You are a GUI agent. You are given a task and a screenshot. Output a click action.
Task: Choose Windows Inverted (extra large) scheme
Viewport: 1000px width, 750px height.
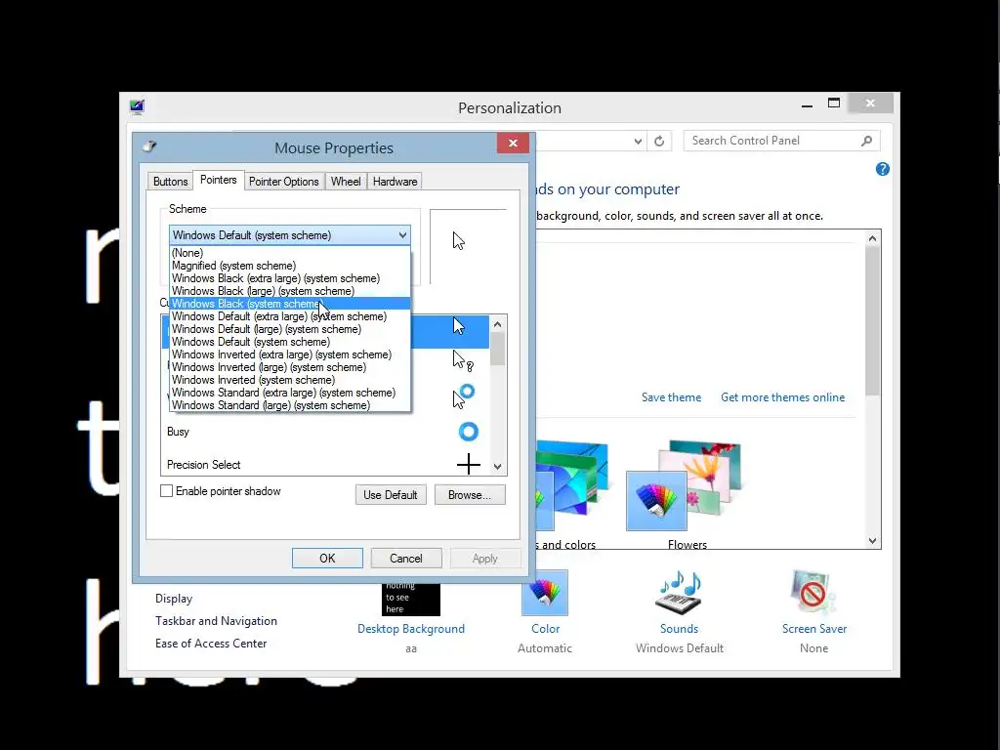point(290,354)
